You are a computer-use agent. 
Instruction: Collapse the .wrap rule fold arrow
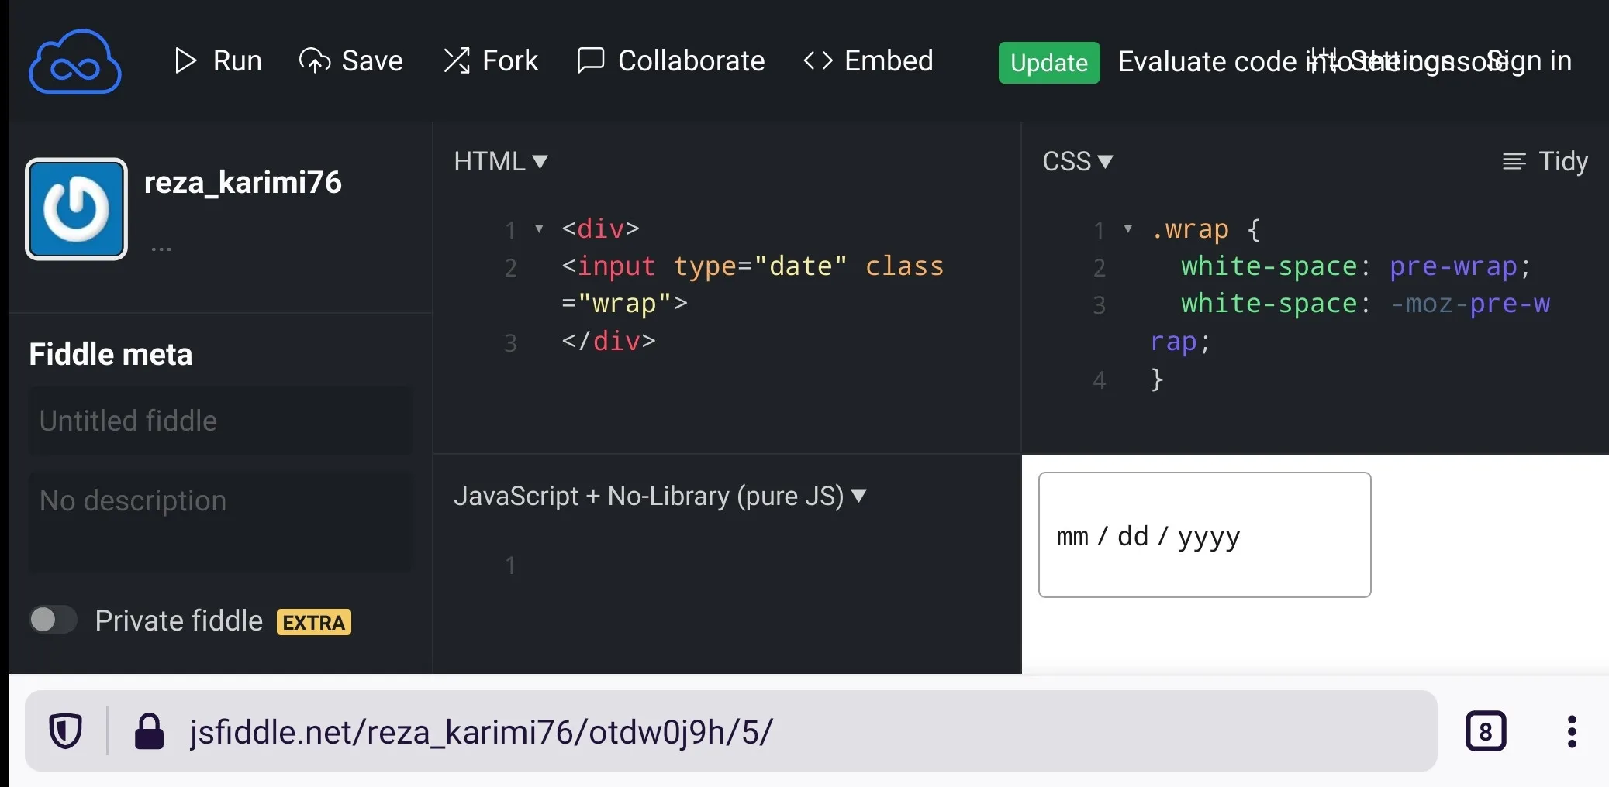point(1128,229)
